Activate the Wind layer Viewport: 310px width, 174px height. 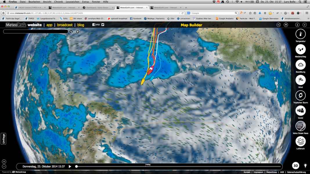300,80
